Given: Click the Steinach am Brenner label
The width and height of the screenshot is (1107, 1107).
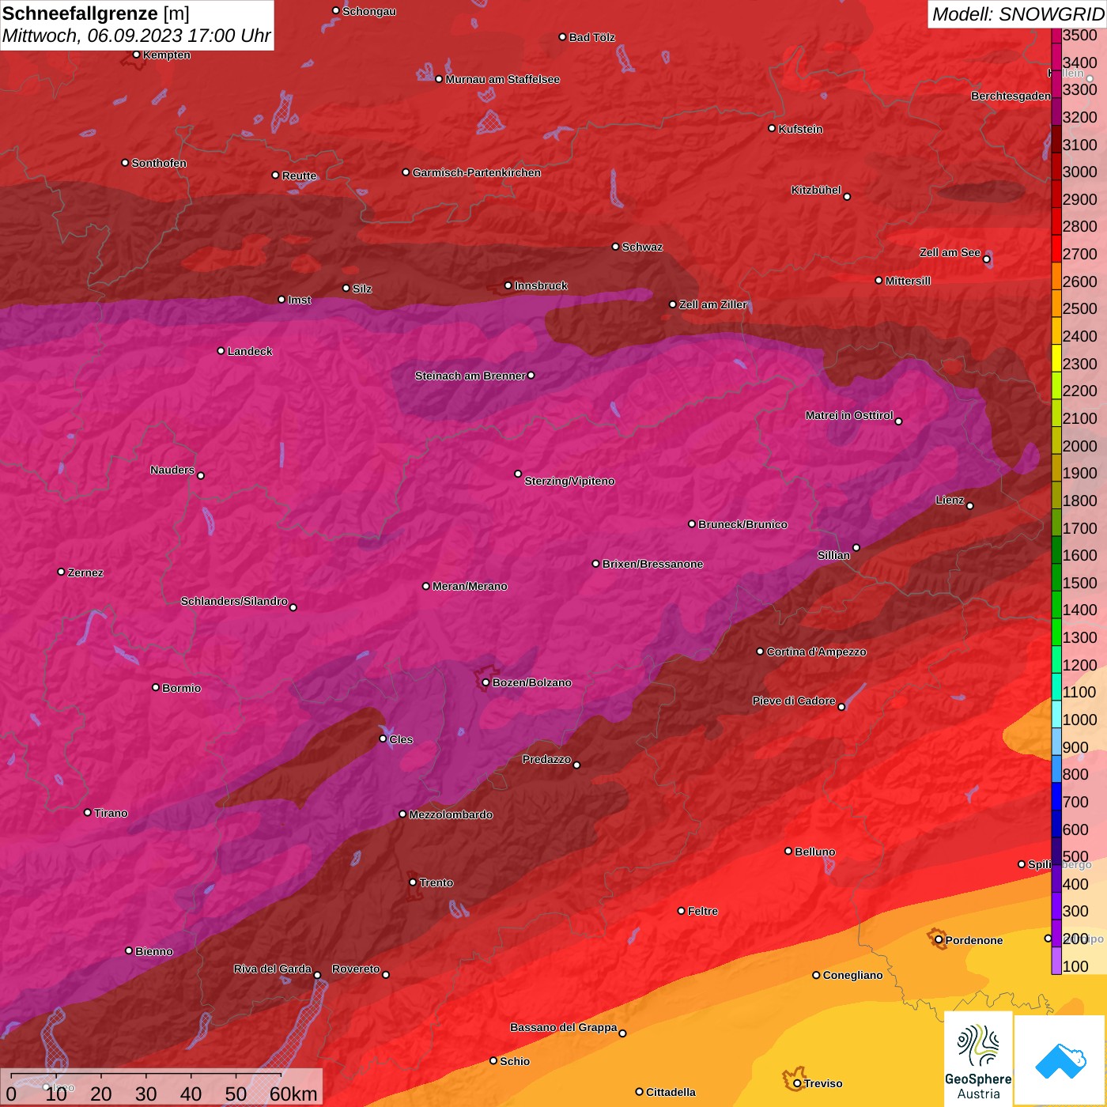Looking at the screenshot, I should (470, 376).
